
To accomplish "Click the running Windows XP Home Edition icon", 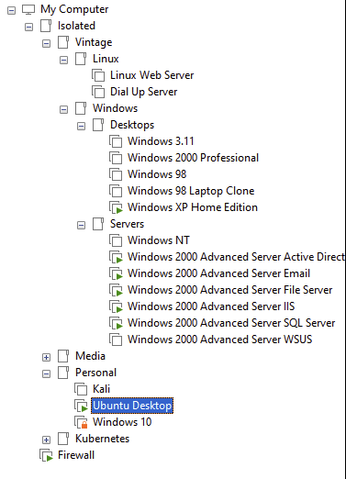I will coord(116,207).
